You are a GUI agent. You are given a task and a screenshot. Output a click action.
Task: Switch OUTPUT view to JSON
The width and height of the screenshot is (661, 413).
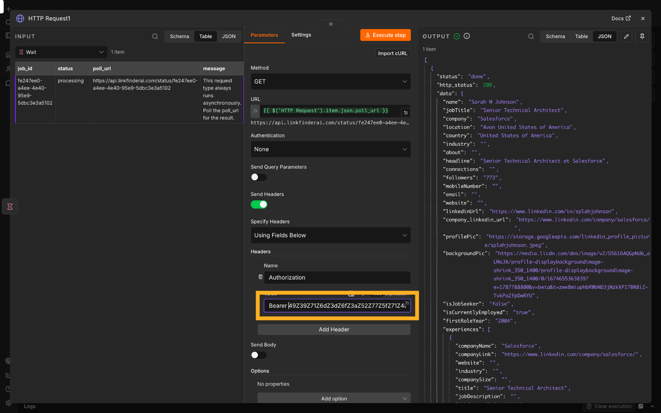[x=605, y=36]
